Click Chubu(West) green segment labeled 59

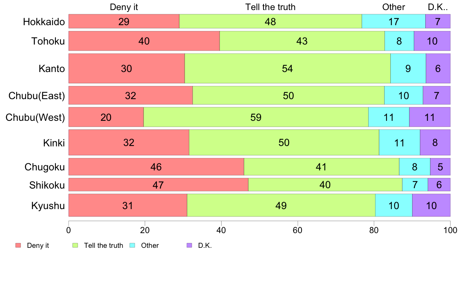click(256, 117)
